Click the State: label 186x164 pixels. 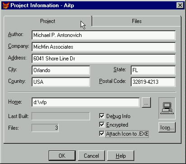click(x=120, y=69)
